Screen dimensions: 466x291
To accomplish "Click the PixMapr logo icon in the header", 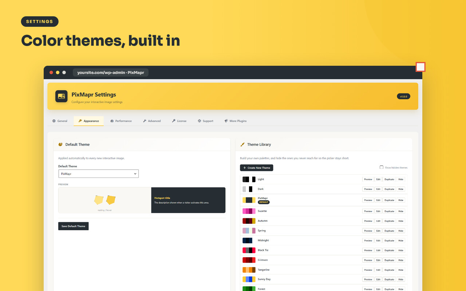I will pyautogui.click(x=62, y=96).
